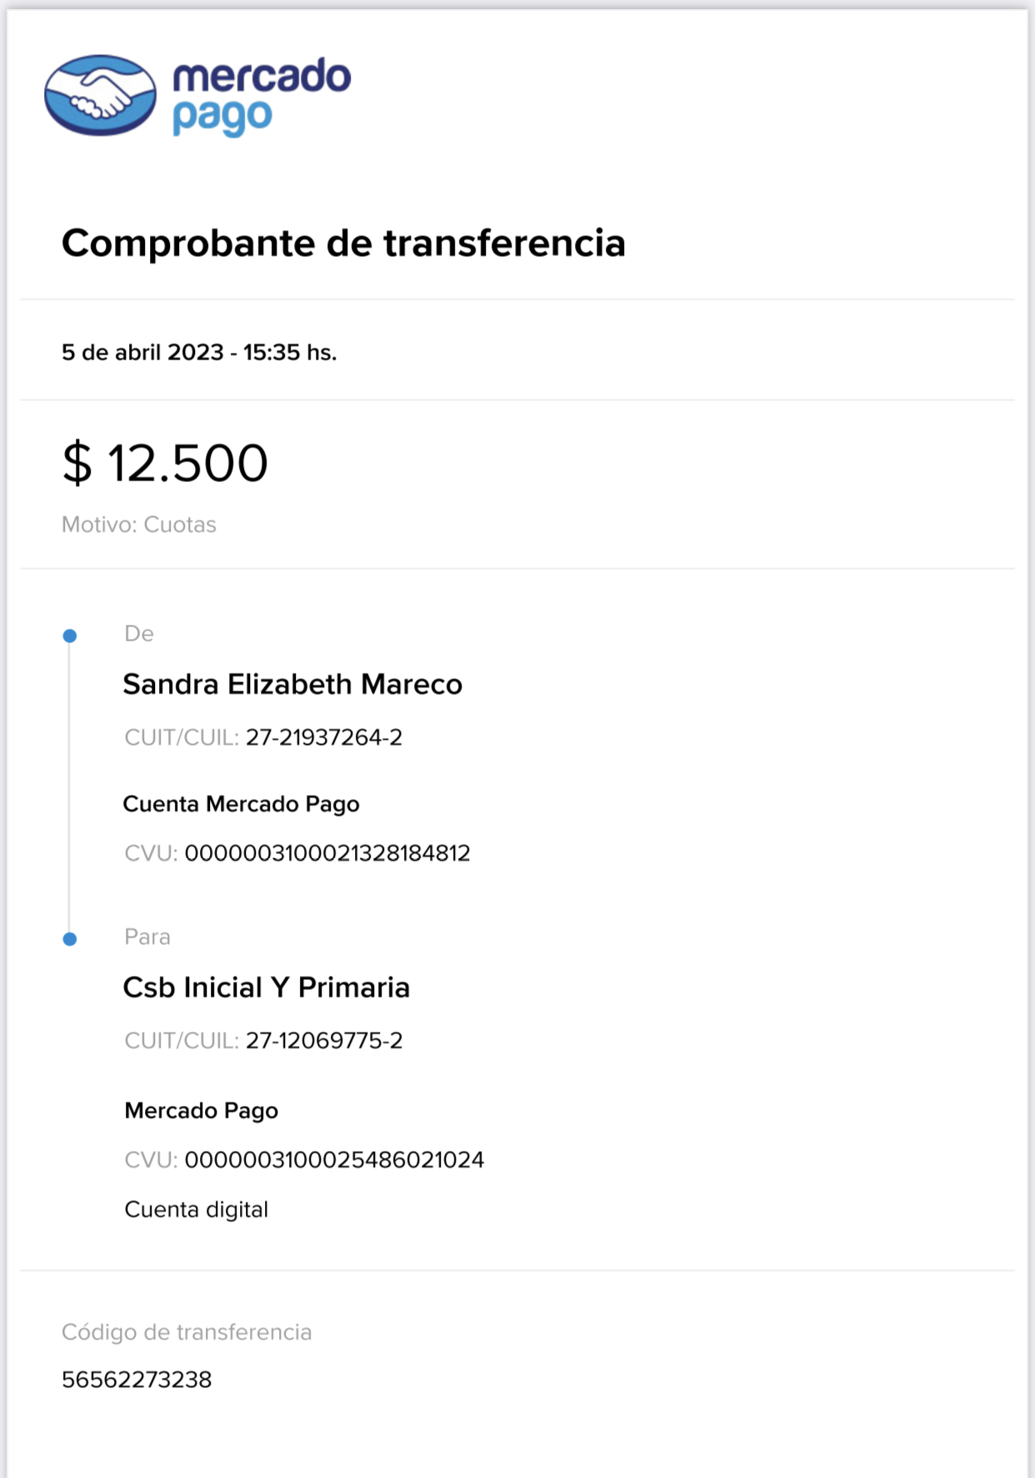This screenshot has height=1478, width=1035.
Task: Click the sender name Sandra Elizabeth Mareco
Action: 292,685
